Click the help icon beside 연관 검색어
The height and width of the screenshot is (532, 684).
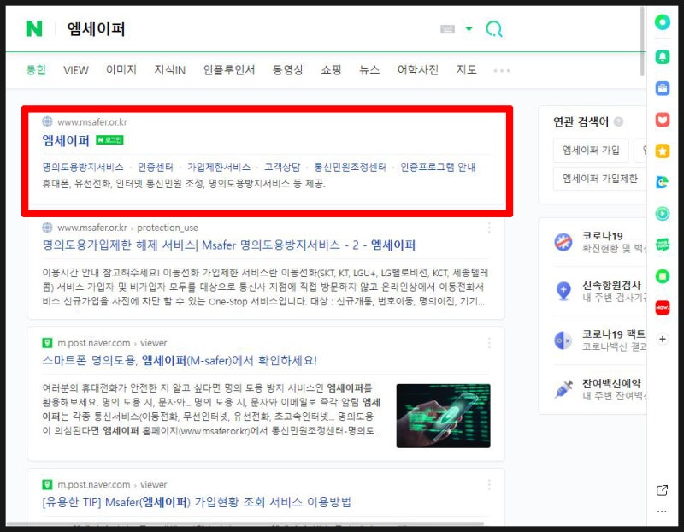(618, 121)
